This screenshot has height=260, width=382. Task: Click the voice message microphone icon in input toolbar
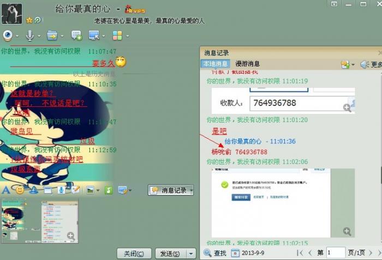[x=61, y=190]
